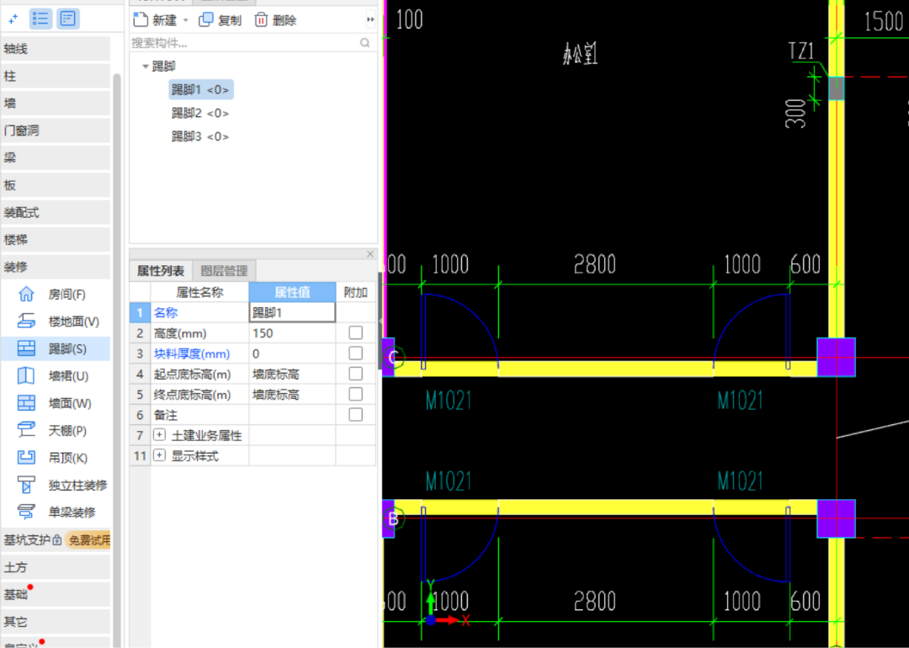Image resolution: width=909 pixels, height=648 pixels.
Task: Tick the 附加 checkbox for 终点底标高(m)
Action: tap(355, 394)
